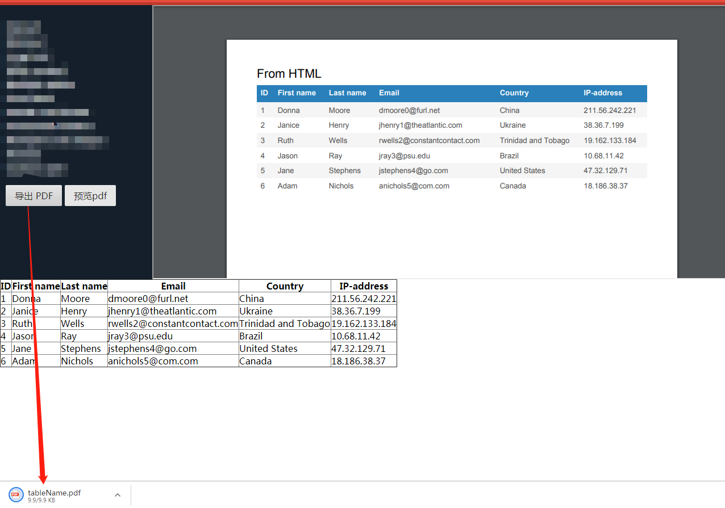Click Moore in the bottom HTML table

[x=76, y=299]
